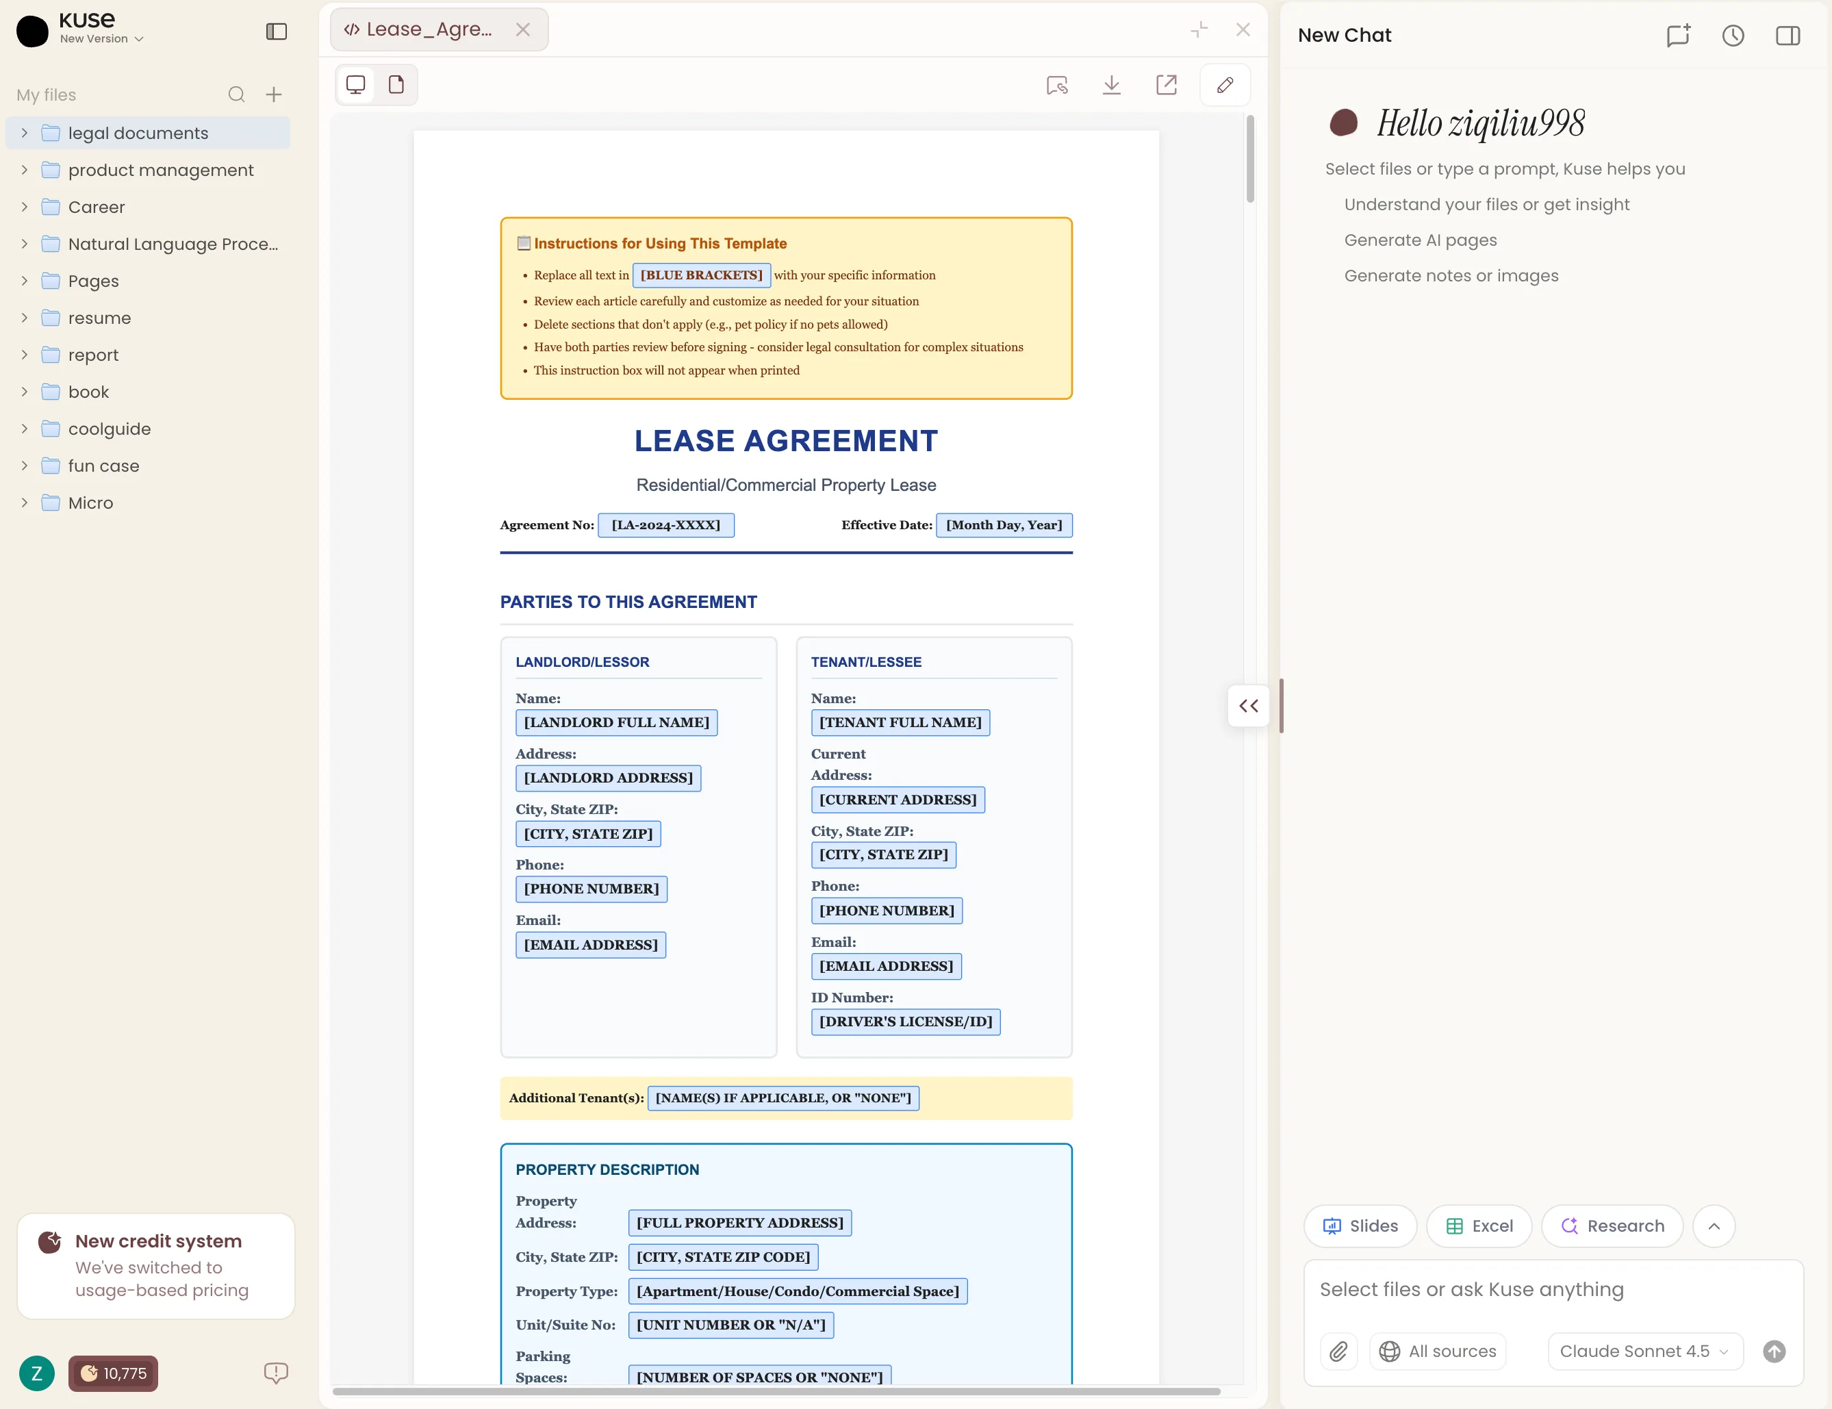The width and height of the screenshot is (1832, 1409).
Task: Open the feedback icon at bottom left
Action: [x=276, y=1373]
